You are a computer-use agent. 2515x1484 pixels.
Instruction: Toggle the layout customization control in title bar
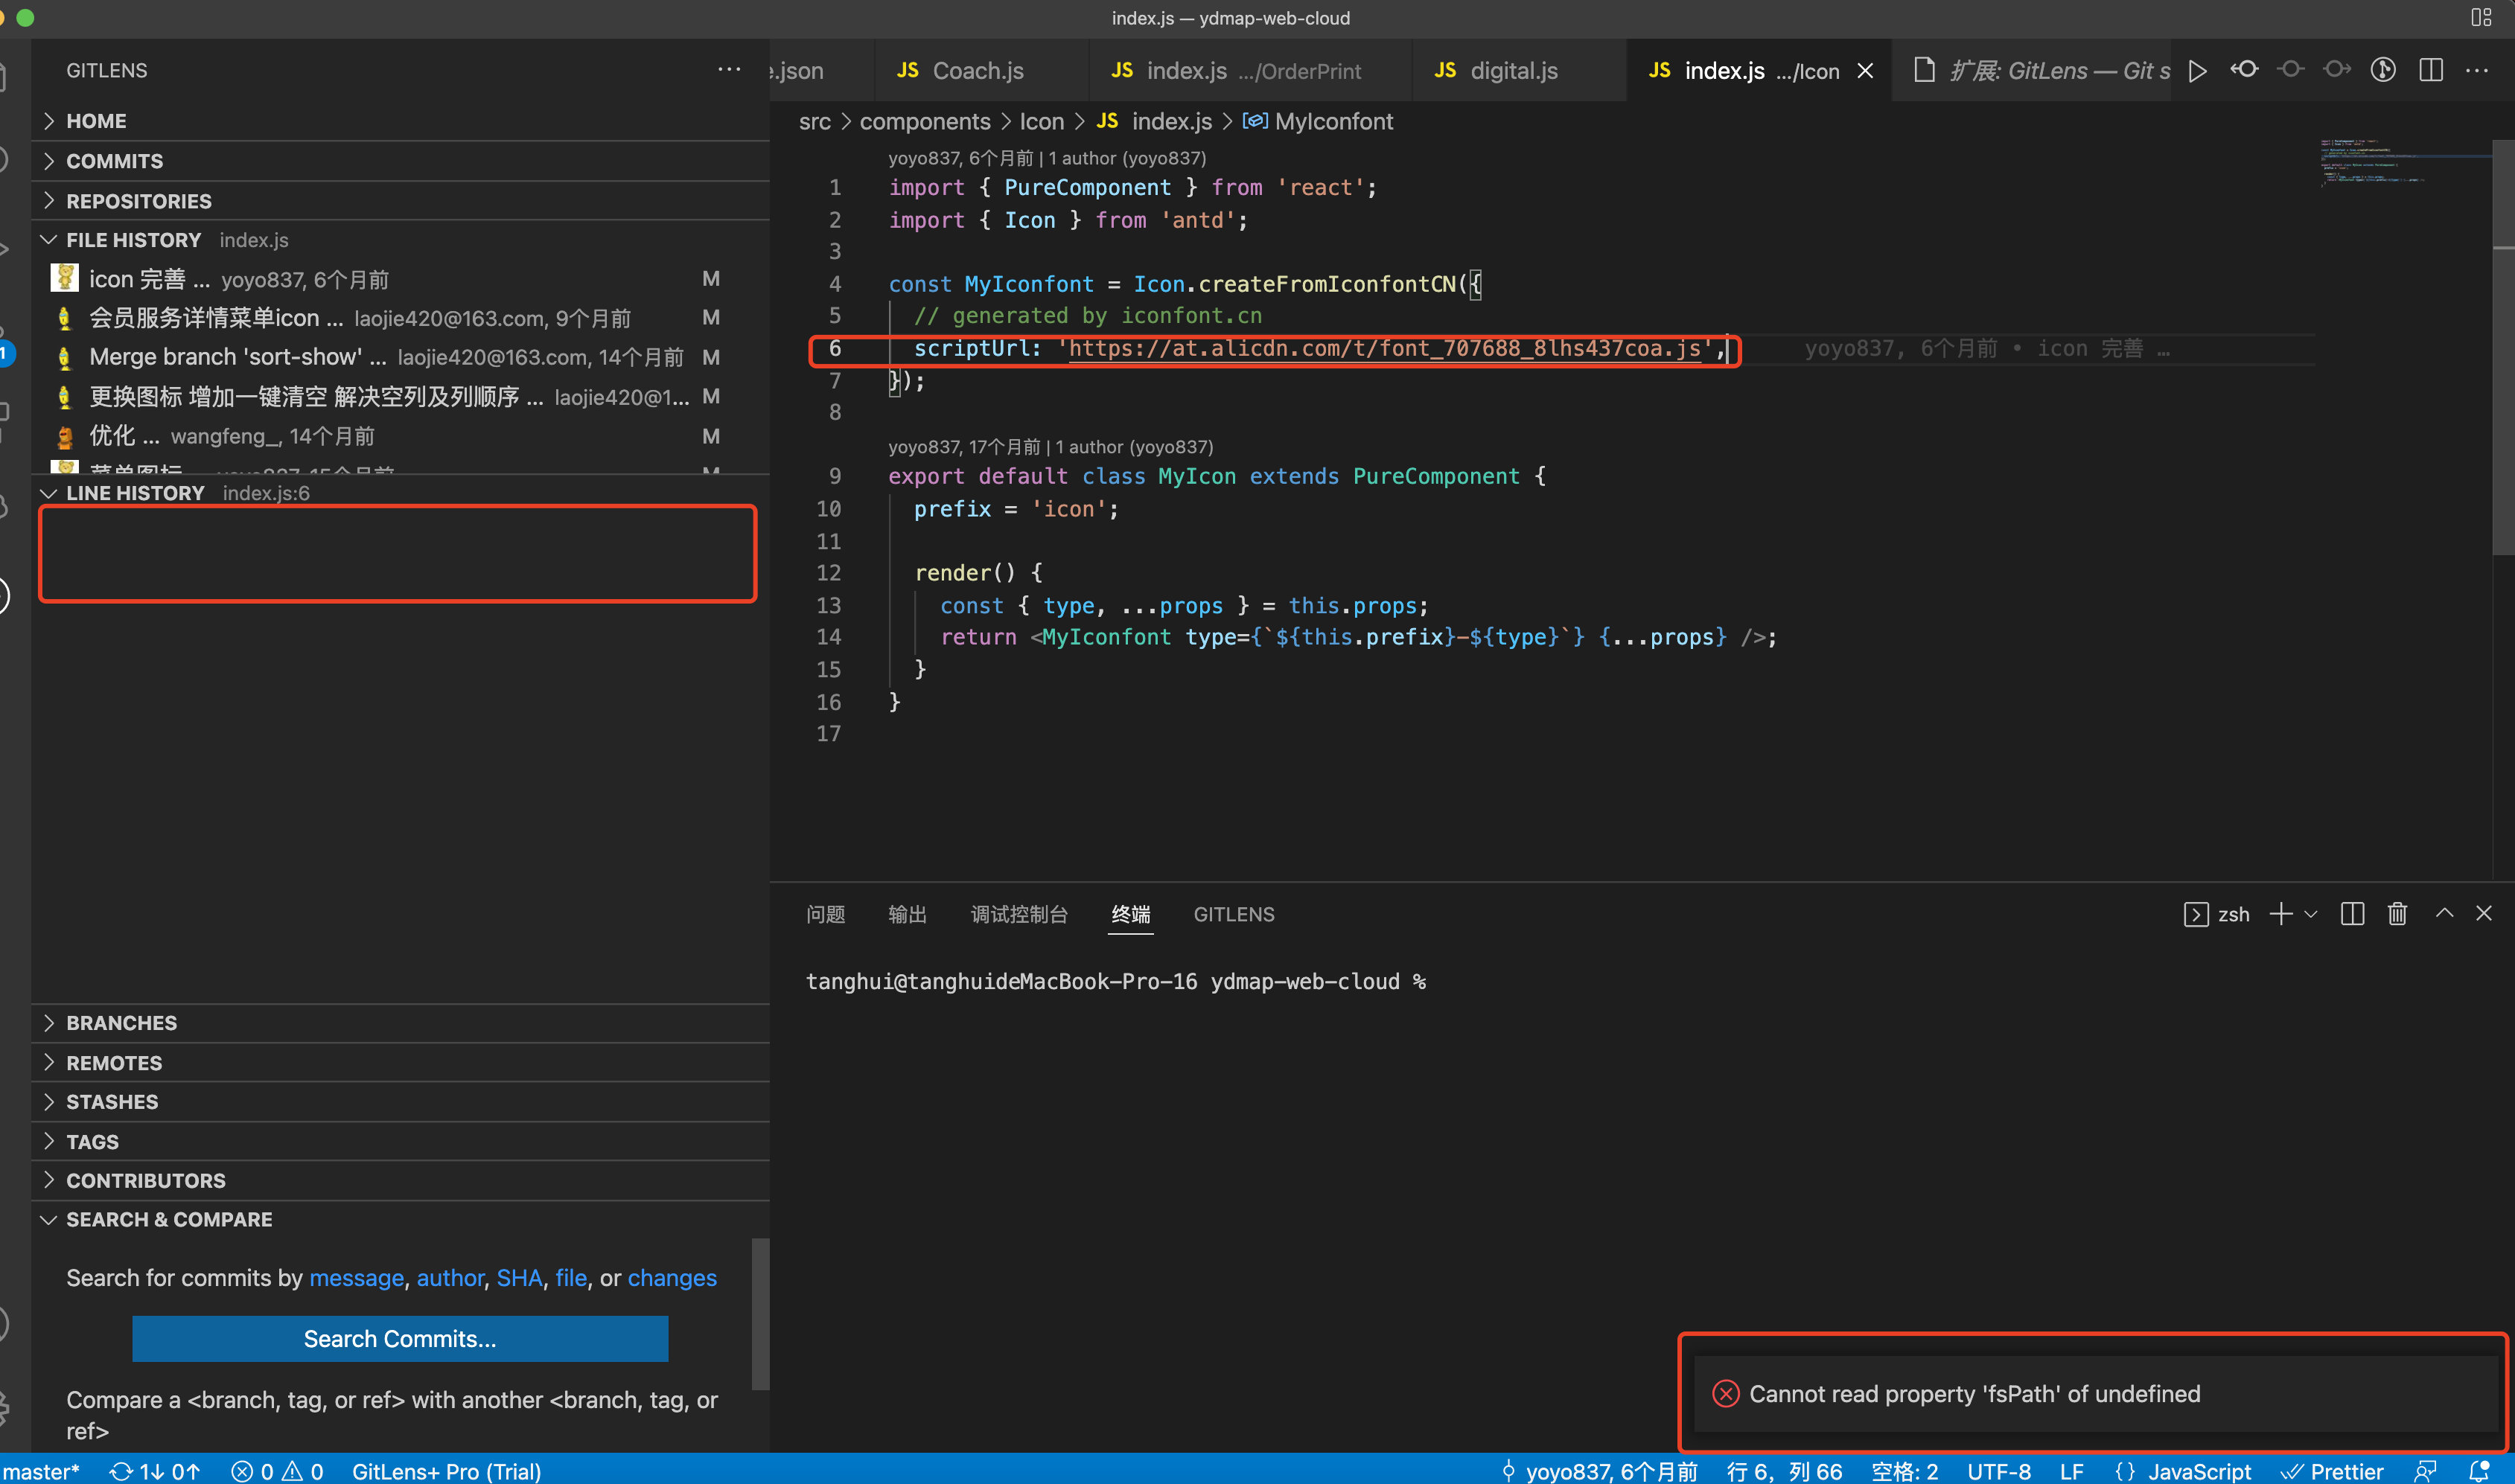click(x=2482, y=17)
